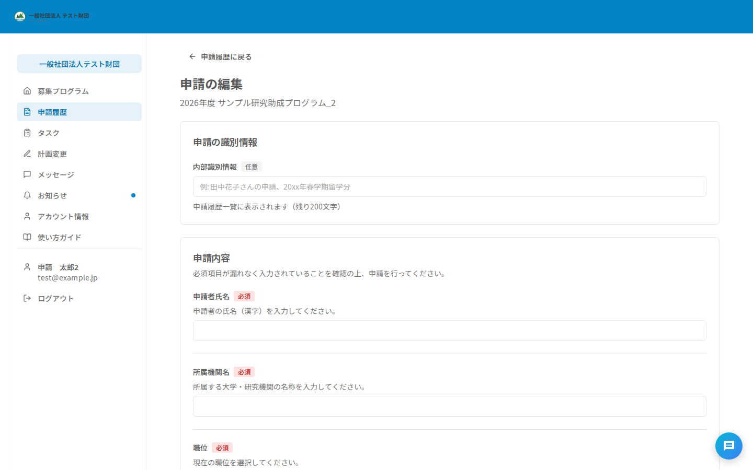Open the 募集プログラム menu item
Screen dimensions: 753x470
click(x=79, y=91)
